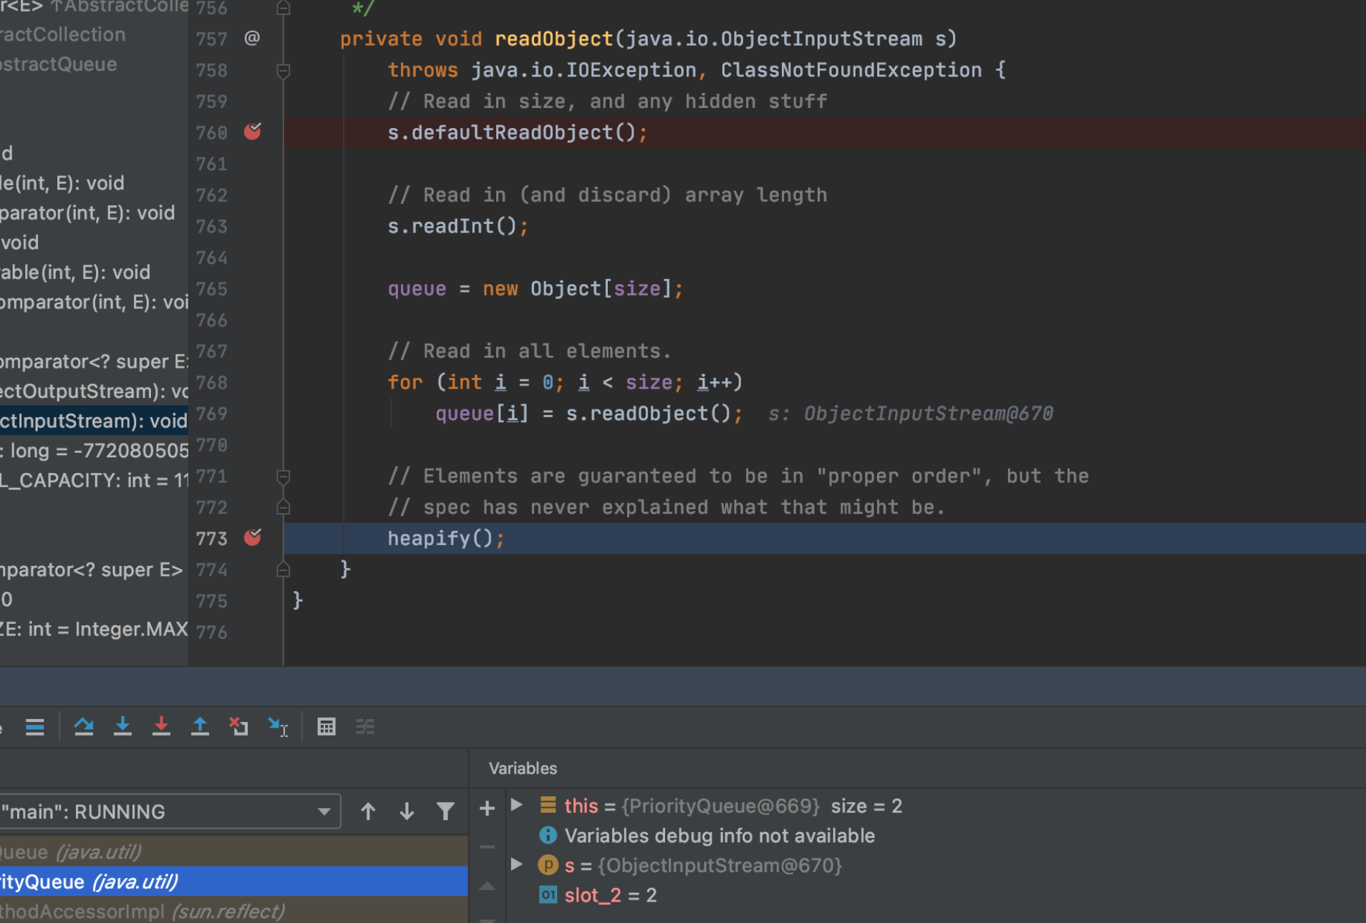The width and height of the screenshot is (1366, 923).
Task: Click 'queue = new Object[size]' on line 765
Action: coord(535,288)
